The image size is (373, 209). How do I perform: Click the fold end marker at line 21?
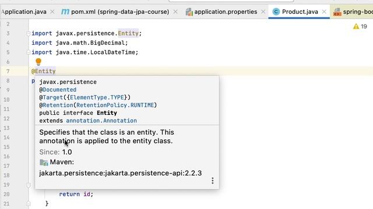click(x=29, y=204)
